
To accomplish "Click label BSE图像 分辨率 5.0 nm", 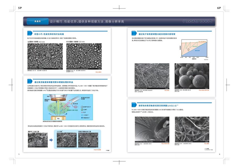I will 75,42.
